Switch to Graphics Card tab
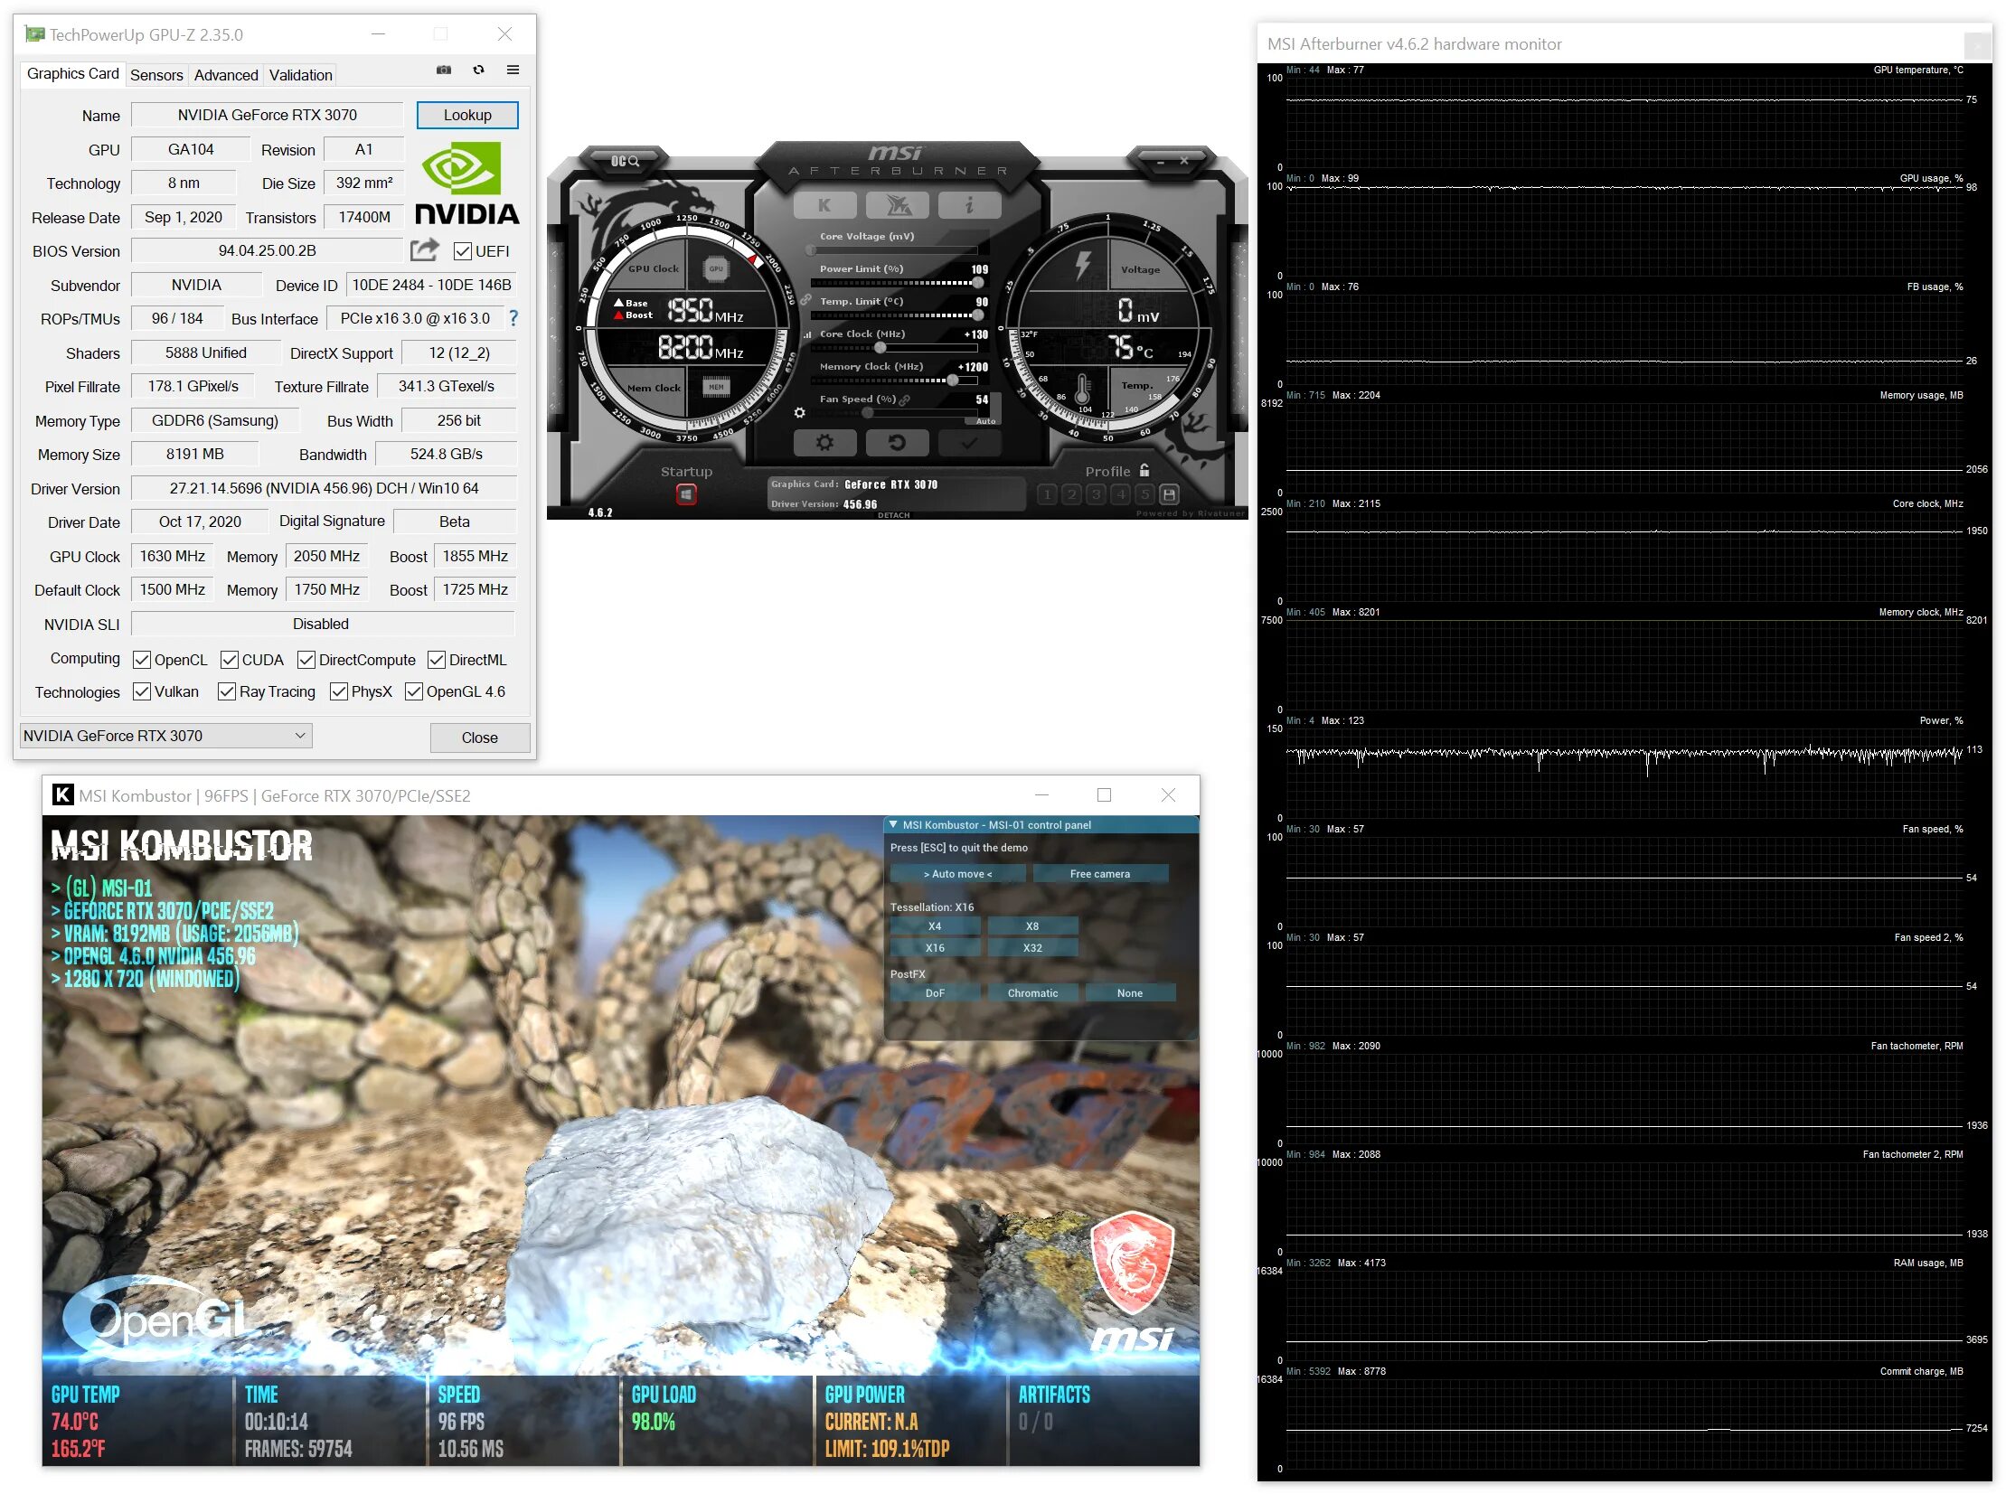2006x1494 pixels. pyautogui.click(x=72, y=73)
